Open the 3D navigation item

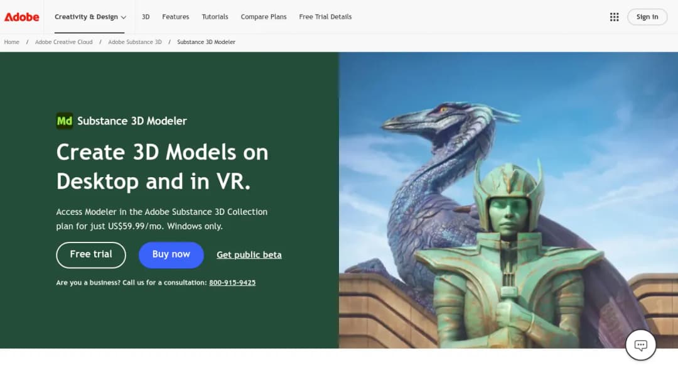pyautogui.click(x=146, y=17)
